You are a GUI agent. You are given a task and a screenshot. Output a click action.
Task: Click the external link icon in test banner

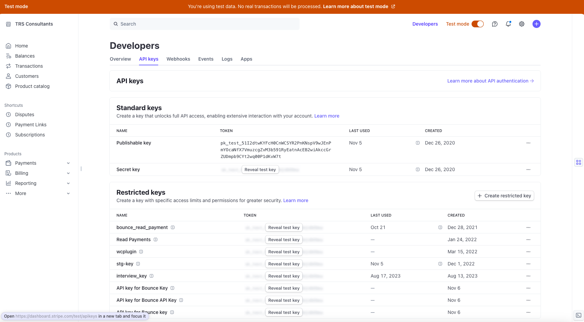pos(393,6)
